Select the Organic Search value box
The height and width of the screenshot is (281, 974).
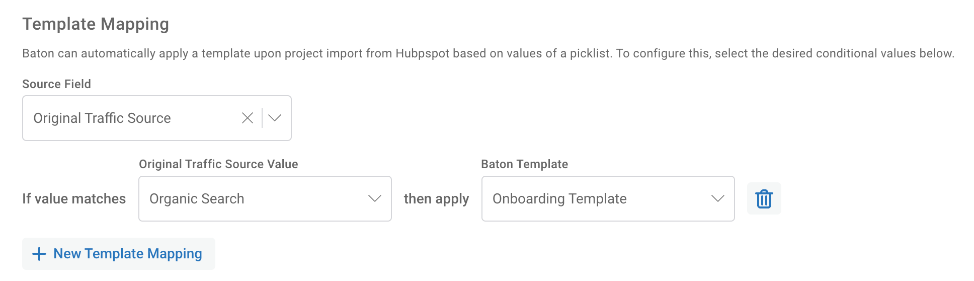tap(265, 198)
